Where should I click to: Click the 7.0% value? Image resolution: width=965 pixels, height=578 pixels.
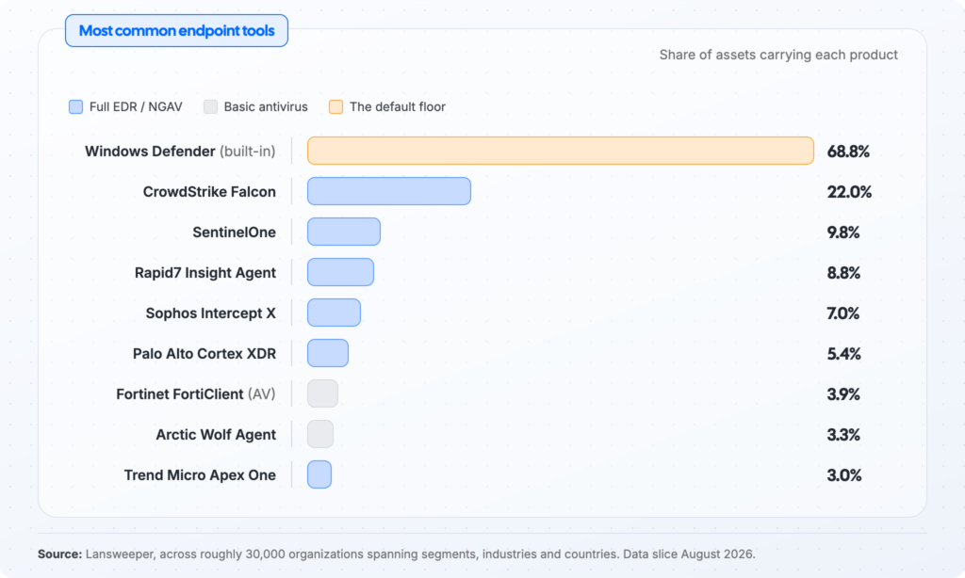(843, 313)
